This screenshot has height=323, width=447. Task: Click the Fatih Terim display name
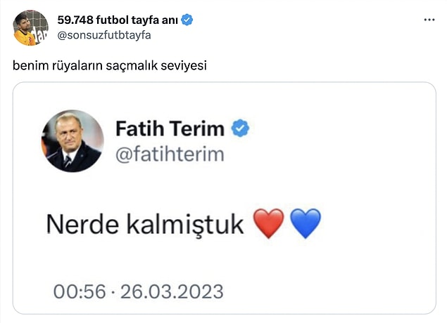pos(170,128)
